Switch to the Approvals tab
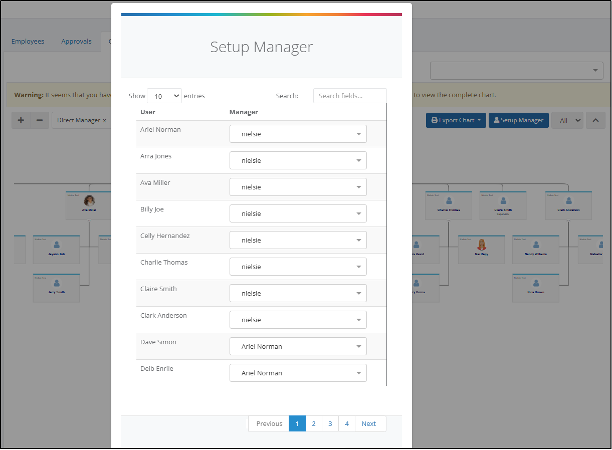The image size is (612, 450). pyautogui.click(x=76, y=41)
